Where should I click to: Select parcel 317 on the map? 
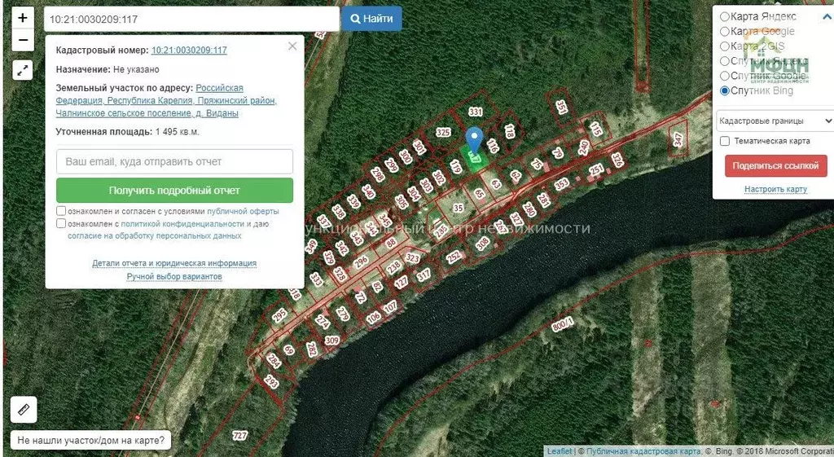pyautogui.click(x=424, y=275)
